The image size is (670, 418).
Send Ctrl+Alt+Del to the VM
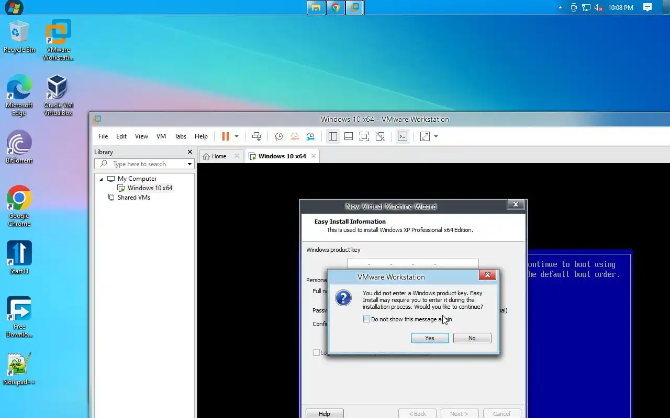[x=256, y=136]
